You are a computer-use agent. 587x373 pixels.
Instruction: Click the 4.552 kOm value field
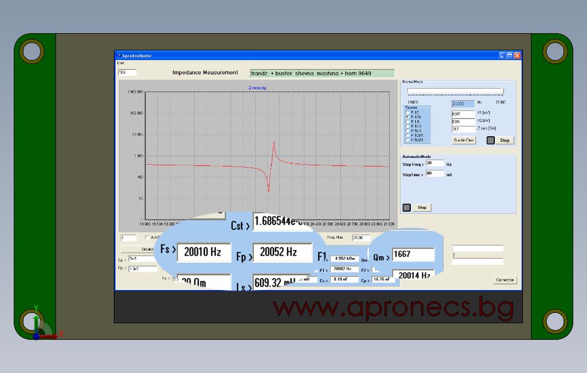pyautogui.click(x=344, y=259)
